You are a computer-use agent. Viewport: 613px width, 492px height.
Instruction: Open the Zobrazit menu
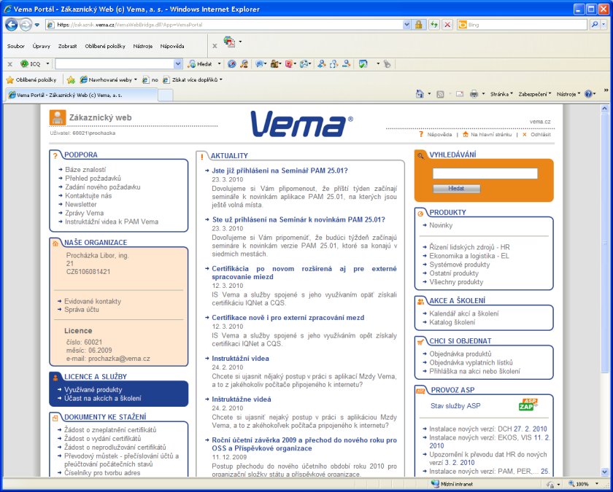pos(68,46)
